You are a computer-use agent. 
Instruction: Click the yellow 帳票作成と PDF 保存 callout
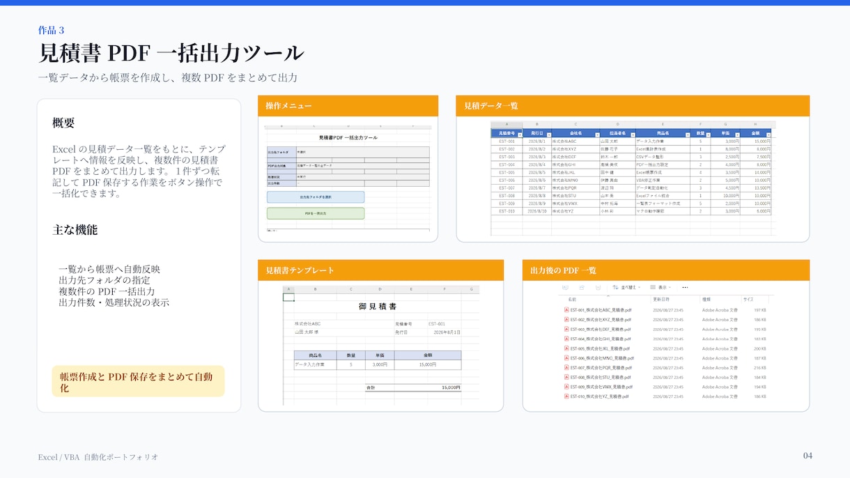coord(138,382)
